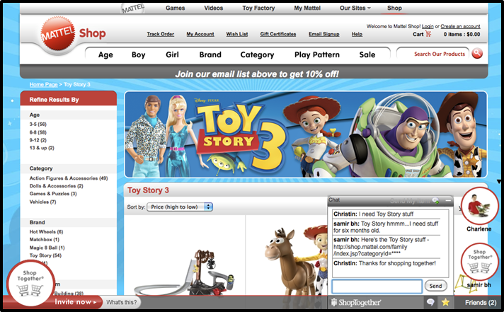Filter by Magic 8 Ball brand
This screenshot has width=504, height=312.
[x=47, y=248]
